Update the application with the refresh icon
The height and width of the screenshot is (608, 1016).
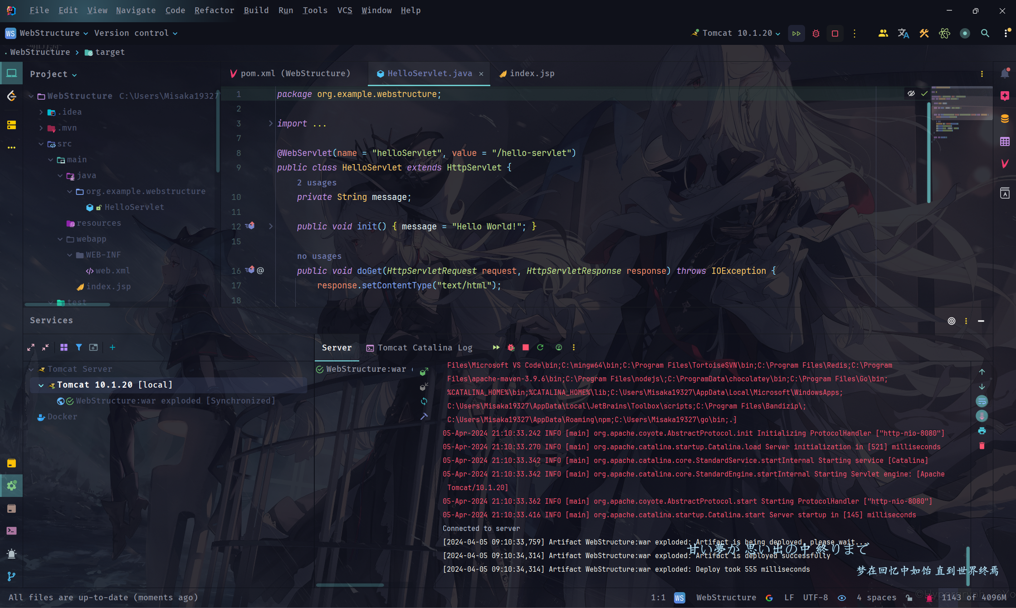[x=540, y=347]
